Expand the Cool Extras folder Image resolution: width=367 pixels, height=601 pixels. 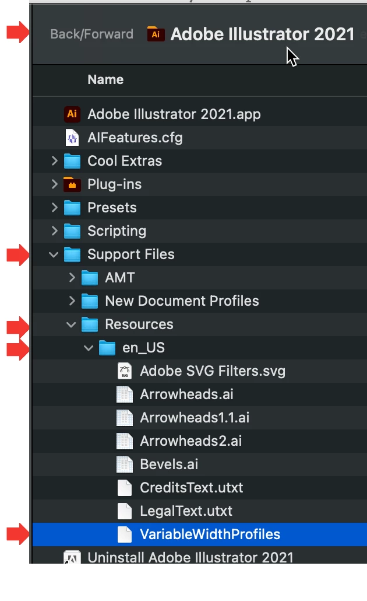[x=54, y=161]
